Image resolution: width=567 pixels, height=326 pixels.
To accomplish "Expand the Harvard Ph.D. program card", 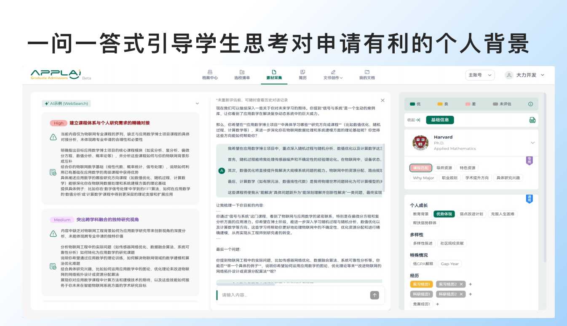I will pyautogui.click(x=532, y=143).
